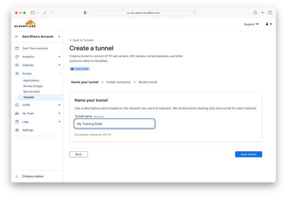
Task: Open the Support dropdown
Action: coord(251,24)
